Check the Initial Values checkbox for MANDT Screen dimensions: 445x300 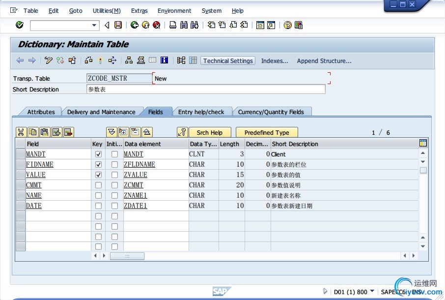click(114, 154)
